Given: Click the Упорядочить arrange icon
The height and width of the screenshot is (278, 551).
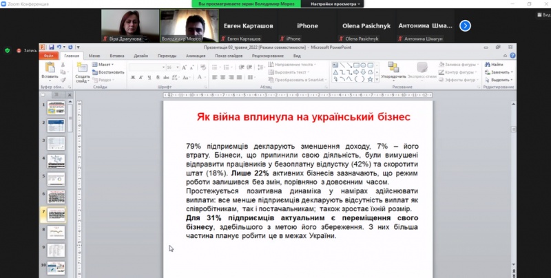Looking at the screenshot, I should click(393, 67).
